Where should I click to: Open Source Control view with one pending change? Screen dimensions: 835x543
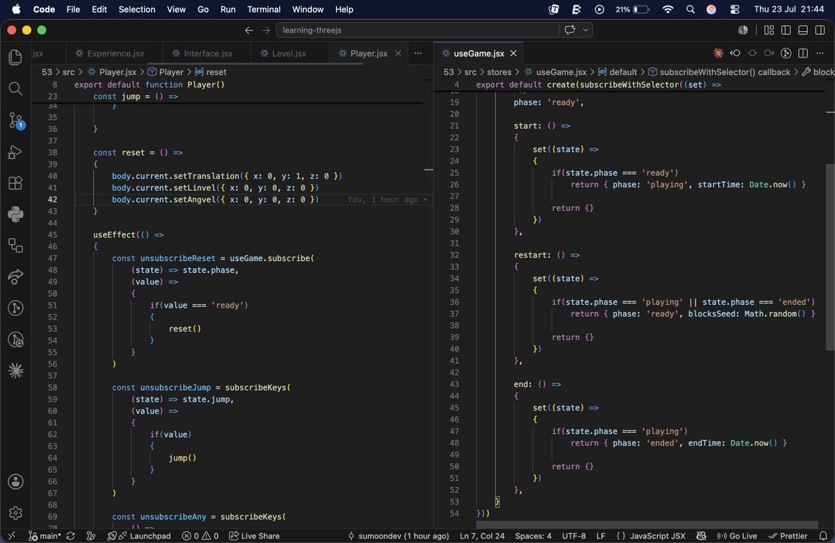(15, 120)
